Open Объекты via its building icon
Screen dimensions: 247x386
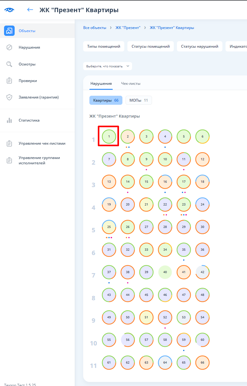tap(9, 31)
